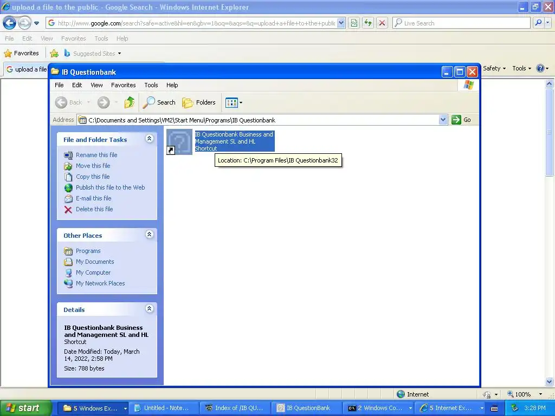This screenshot has height=416, width=555.
Task: Open the Suggested Sites dropdown
Action: pos(93,54)
